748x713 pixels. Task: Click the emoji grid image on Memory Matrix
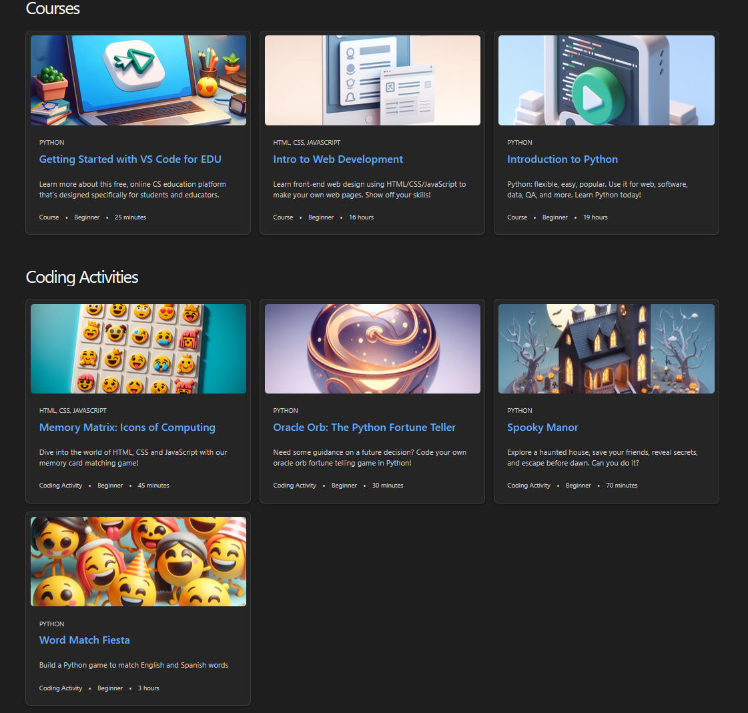click(x=137, y=348)
